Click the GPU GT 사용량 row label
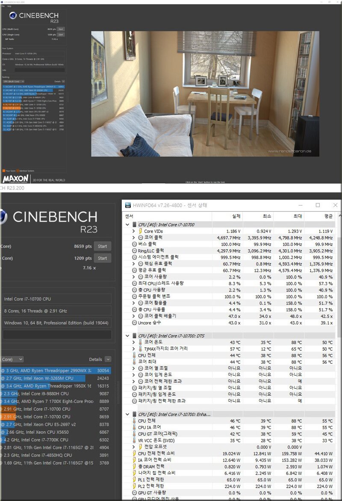Screen dimensions: 342x501 152,493
